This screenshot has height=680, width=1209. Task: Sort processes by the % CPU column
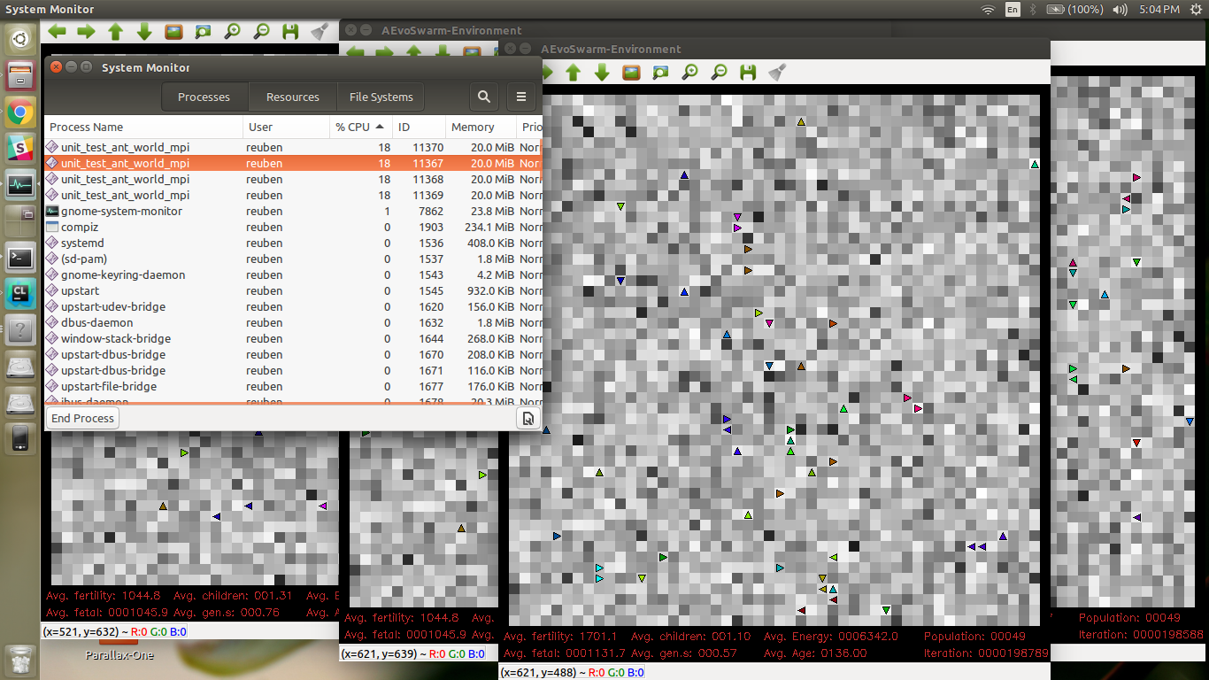pyautogui.click(x=358, y=127)
